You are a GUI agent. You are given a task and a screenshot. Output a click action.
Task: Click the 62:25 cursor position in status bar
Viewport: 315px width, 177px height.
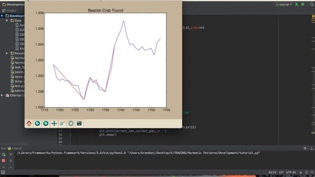(272, 173)
